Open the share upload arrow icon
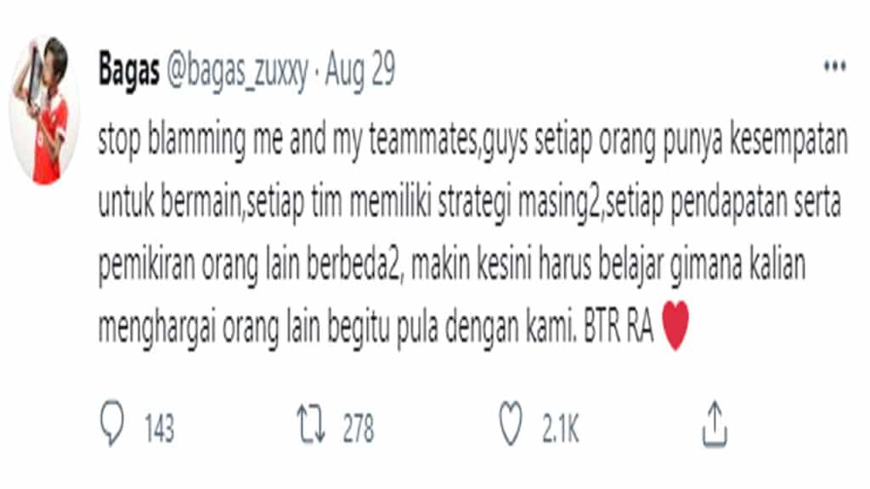The height and width of the screenshot is (489, 870). pos(715,424)
